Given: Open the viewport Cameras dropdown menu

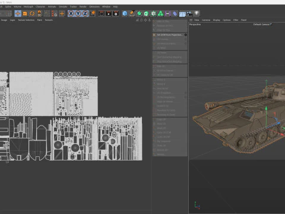Looking at the screenshot, I should (x=206, y=20).
